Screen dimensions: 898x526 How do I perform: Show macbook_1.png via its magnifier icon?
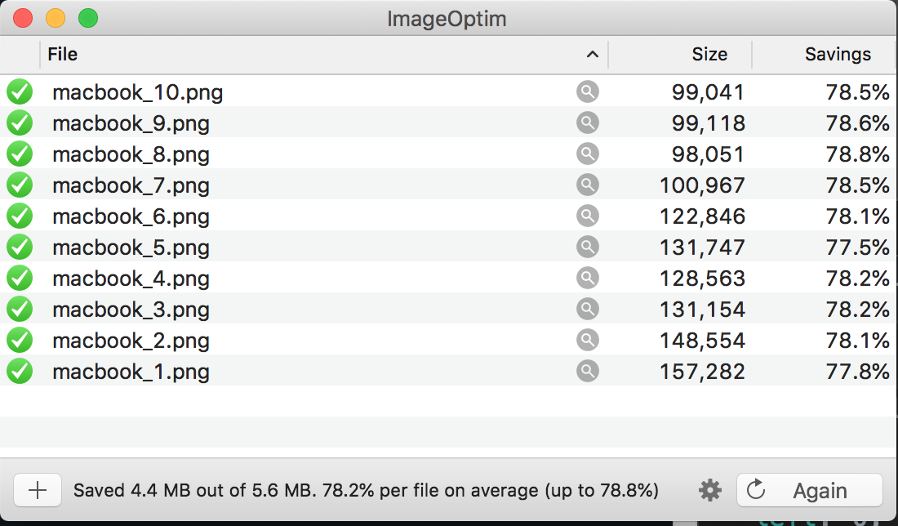coord(588,372)
